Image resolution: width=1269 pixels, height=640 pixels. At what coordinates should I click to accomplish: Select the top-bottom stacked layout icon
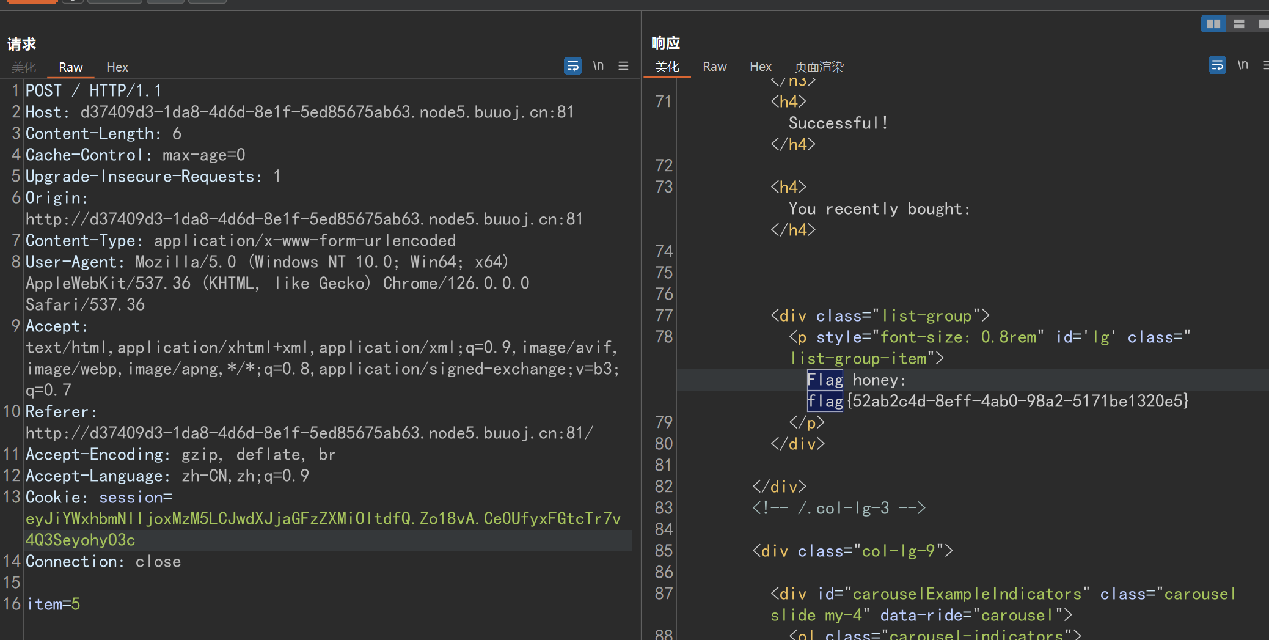point(1239,24)
